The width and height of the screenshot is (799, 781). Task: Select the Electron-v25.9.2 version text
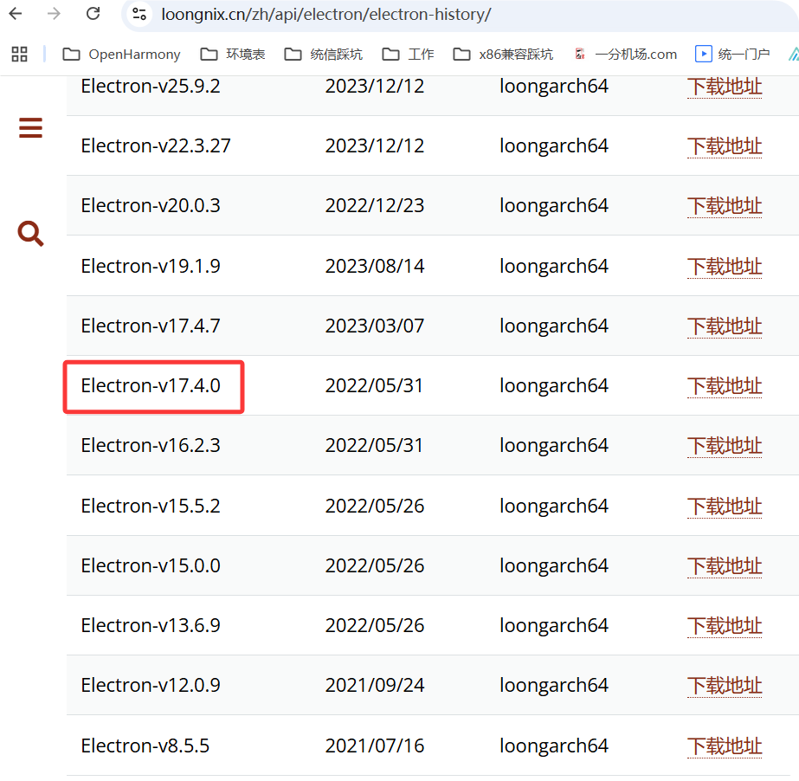[151, 87]
